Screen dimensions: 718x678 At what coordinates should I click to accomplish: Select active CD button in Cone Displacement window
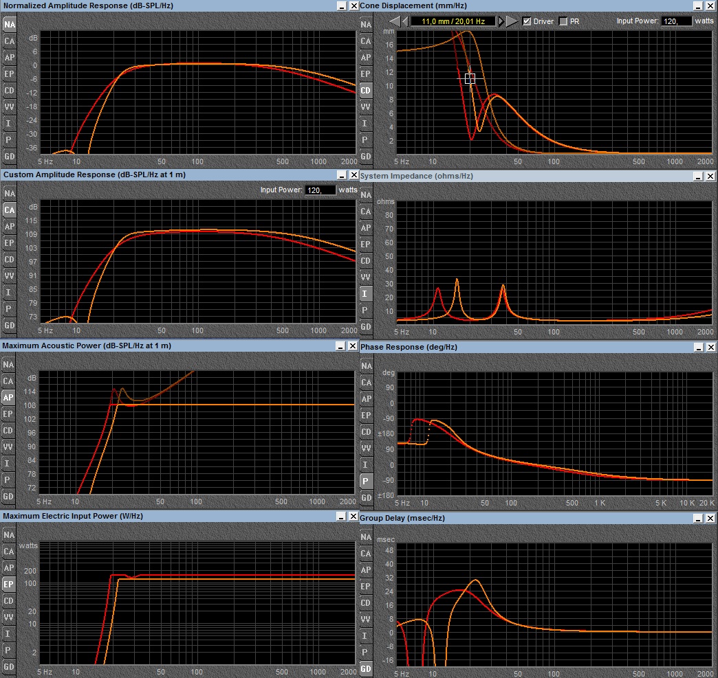pos(365,91)
